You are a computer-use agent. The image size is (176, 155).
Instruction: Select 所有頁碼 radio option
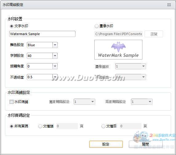pos(12,126)
